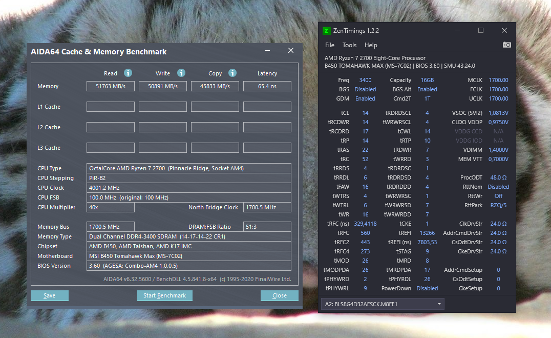
Task: Click the CPU Clock 4001.2 MHz value
Action: click(189, 188)
